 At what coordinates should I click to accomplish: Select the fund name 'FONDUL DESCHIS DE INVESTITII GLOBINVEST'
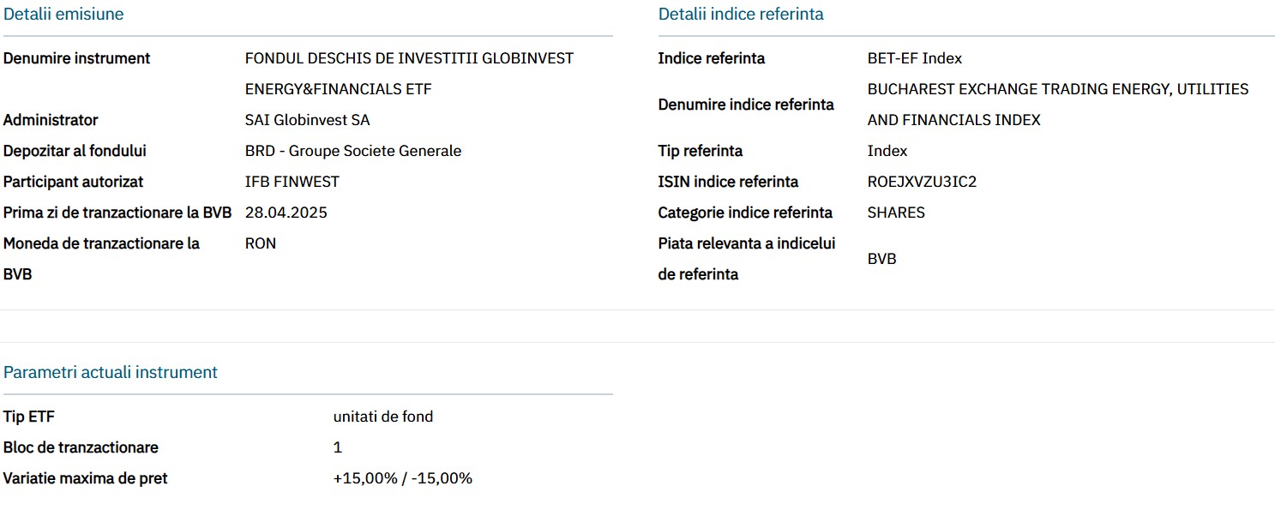pyautogui.click(x=409, y=59)
